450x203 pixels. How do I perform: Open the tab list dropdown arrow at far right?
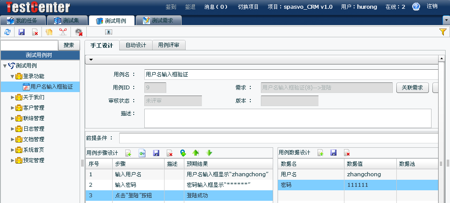[446, 21]
